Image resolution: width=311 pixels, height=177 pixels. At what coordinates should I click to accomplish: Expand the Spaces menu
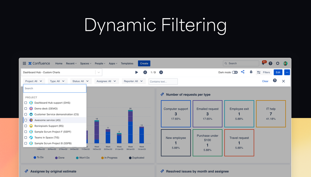click(86, 63)
